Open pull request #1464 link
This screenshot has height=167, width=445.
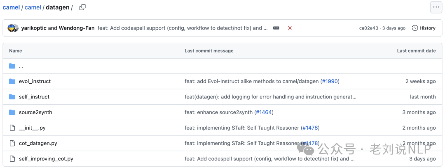(x=264, y=112)
